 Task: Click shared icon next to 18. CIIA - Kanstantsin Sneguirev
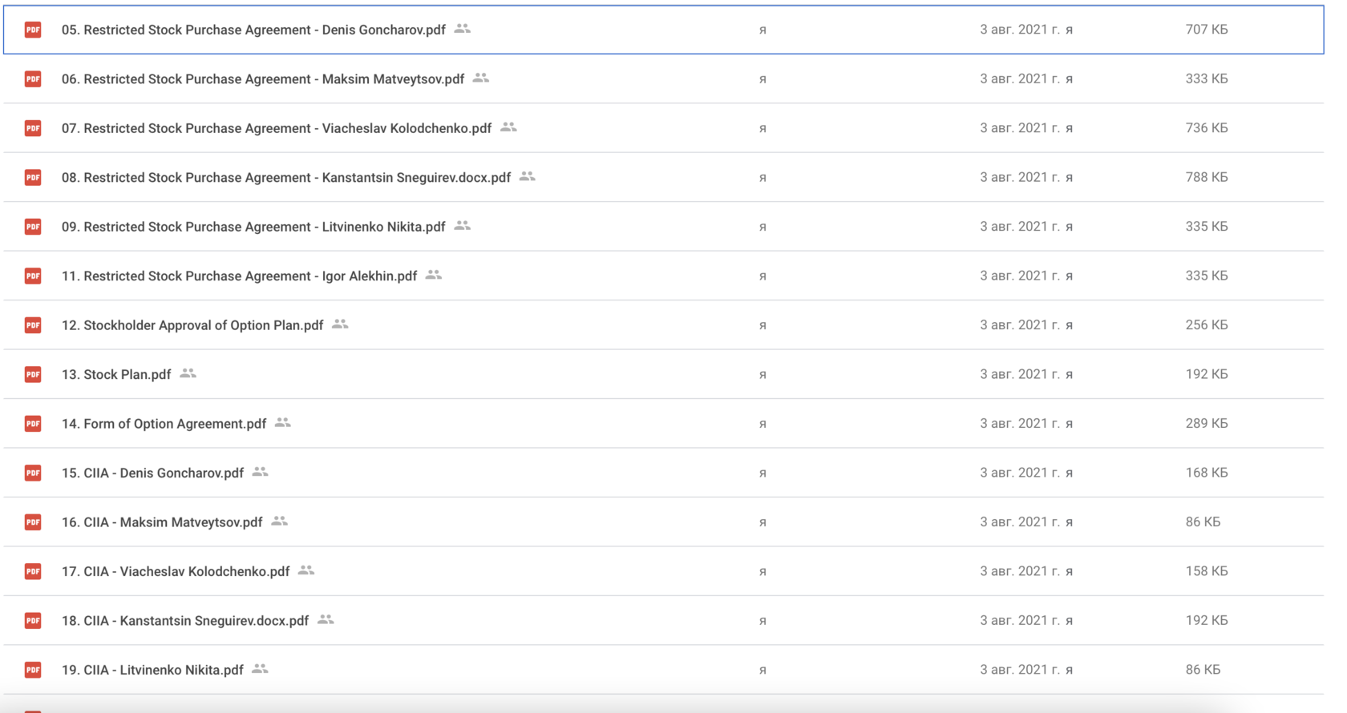(326, 620)
